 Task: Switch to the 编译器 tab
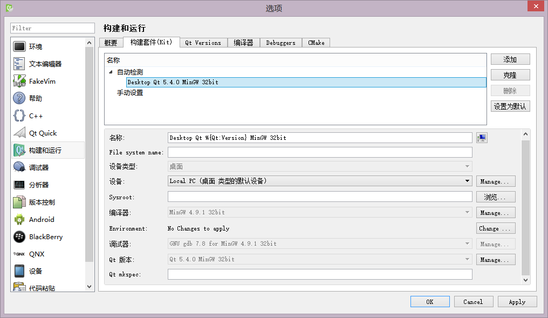(244, 43)
